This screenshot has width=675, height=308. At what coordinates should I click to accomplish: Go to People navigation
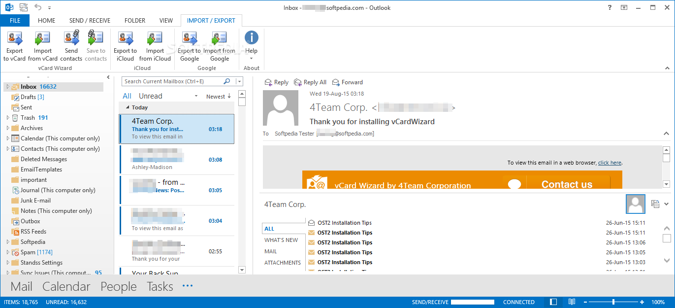click(119, 287)
